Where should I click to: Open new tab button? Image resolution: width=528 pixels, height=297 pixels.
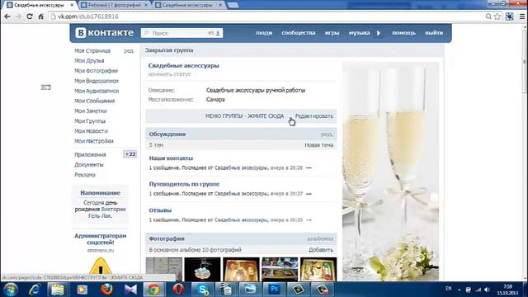[x=233, y=5]
